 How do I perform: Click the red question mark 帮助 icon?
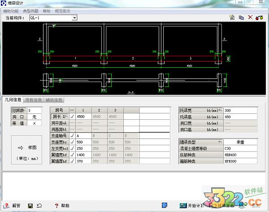56,206
